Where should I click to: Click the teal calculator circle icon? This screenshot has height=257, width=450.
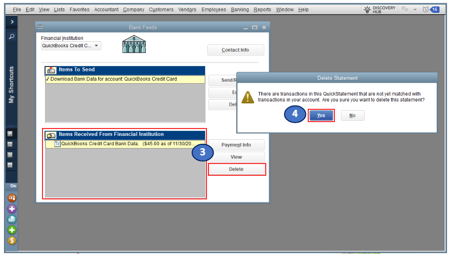click(x=12, y=219)
